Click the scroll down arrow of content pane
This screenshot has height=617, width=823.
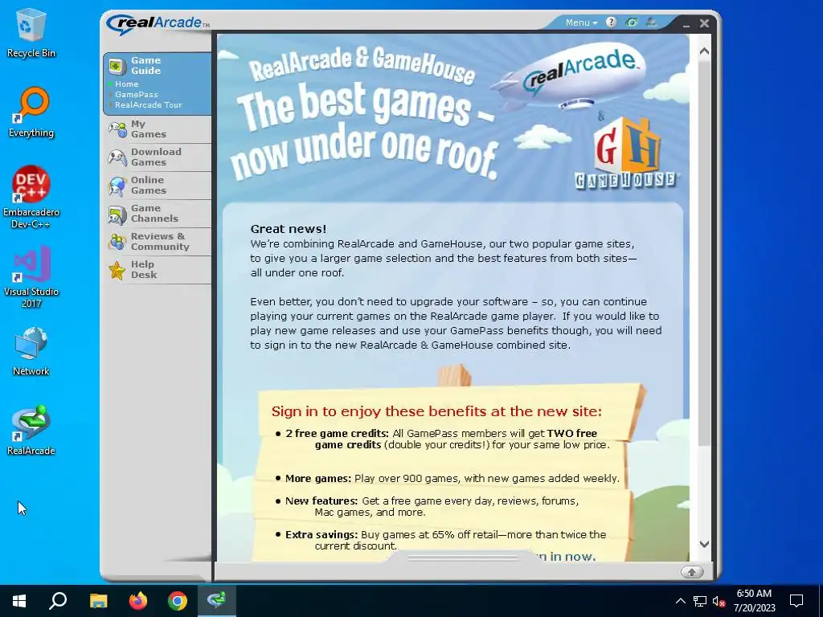tap(704, 544)
